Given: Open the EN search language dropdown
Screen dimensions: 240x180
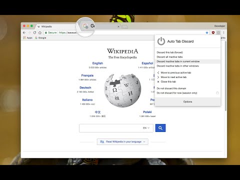Looking at the screenshot, I should [x=146, y=128].
